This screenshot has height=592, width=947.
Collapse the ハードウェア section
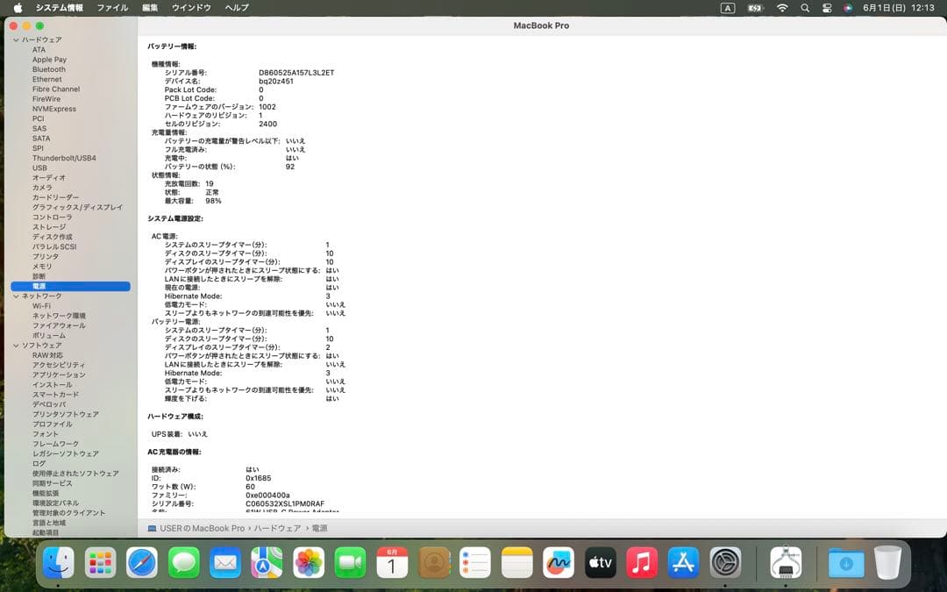[15, 39]
